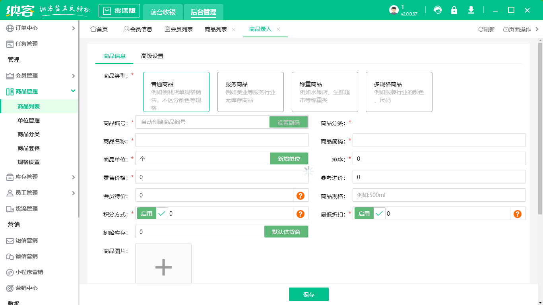The width and height of the screenshot is (543, 305).
Task: Disable the 启用 toggle for 积分方式
Action: 147,213
